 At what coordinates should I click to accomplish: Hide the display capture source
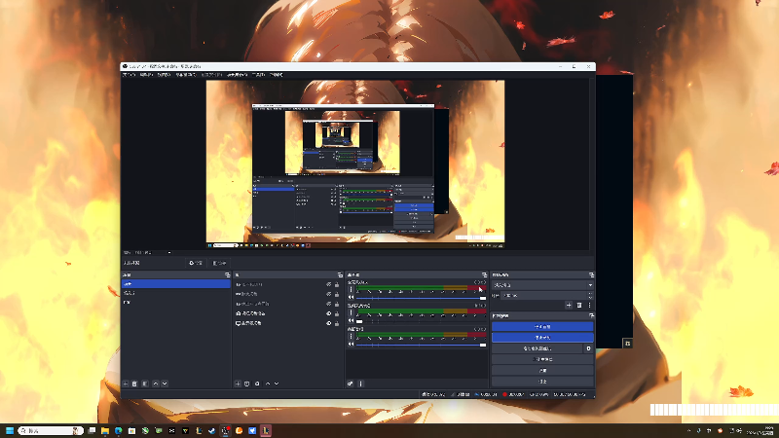[x=329, y=323]
